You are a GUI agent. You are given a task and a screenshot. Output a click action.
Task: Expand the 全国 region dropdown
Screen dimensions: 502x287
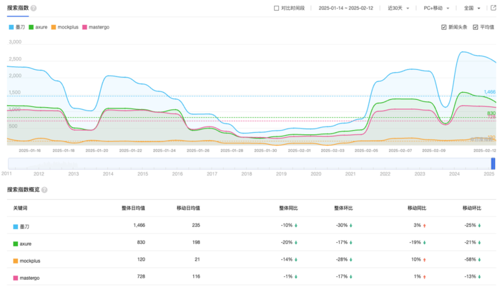pyautogui.click(x=472, y=9)
